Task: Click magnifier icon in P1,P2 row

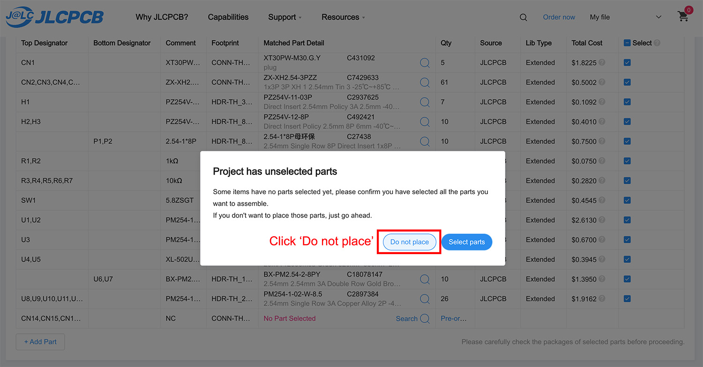Action: coord(425,141)
